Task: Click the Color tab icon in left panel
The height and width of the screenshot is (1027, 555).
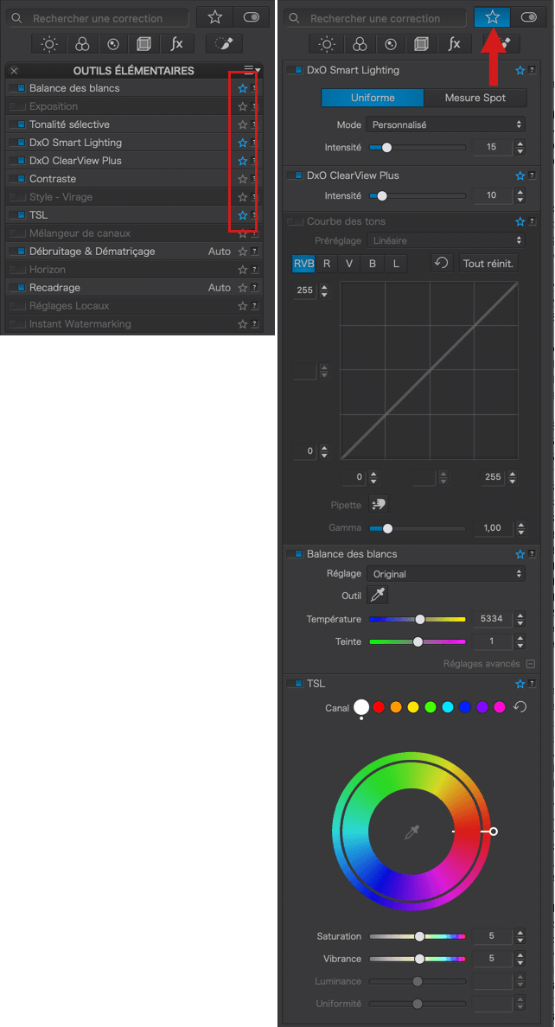Action: click(82, 45)
